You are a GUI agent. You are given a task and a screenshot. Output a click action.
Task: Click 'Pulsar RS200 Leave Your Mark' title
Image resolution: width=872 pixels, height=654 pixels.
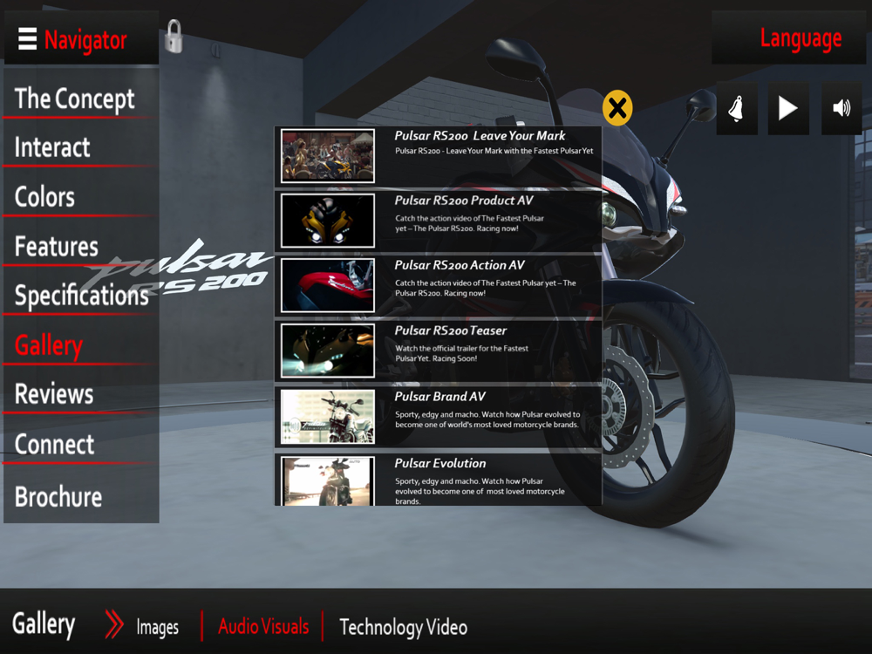click(480, 136)
